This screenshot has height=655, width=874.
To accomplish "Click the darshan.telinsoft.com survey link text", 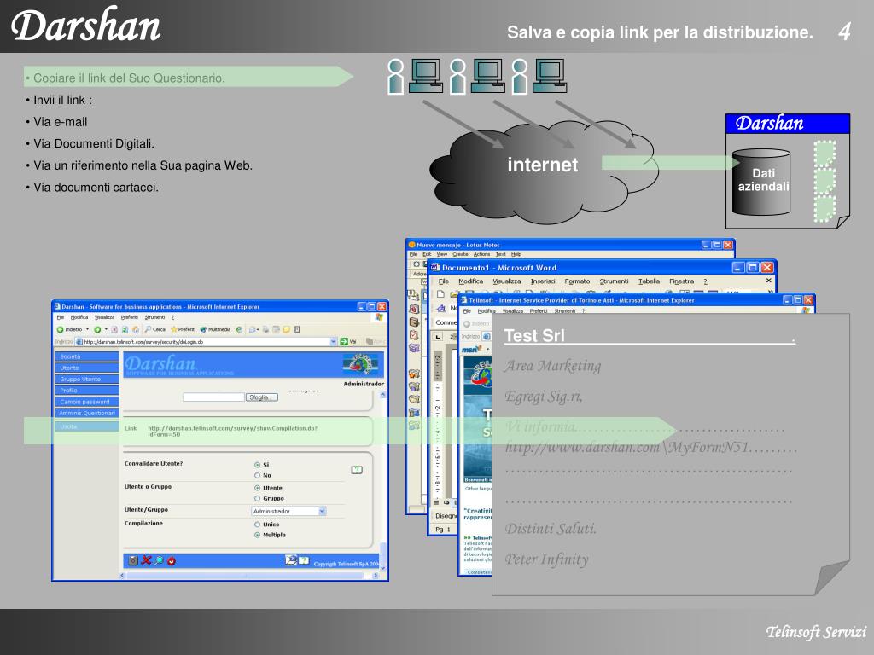I will click(232, 431).
